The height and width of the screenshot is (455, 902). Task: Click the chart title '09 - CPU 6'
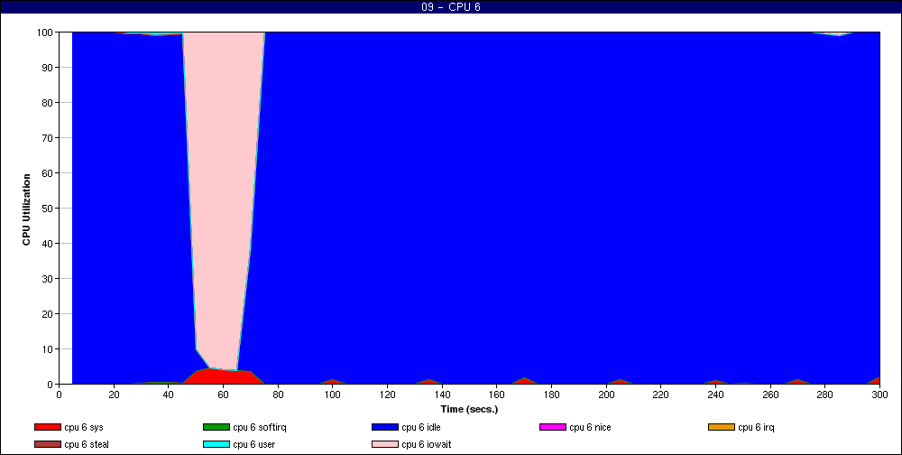tap(451, 7)
